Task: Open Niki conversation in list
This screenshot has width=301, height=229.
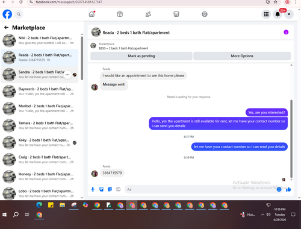Action: tap(40, 40)
